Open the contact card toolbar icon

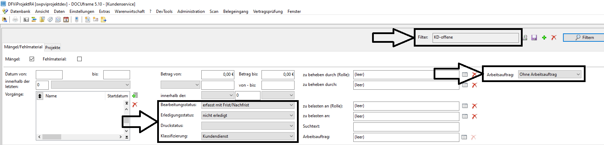[26, 19]
